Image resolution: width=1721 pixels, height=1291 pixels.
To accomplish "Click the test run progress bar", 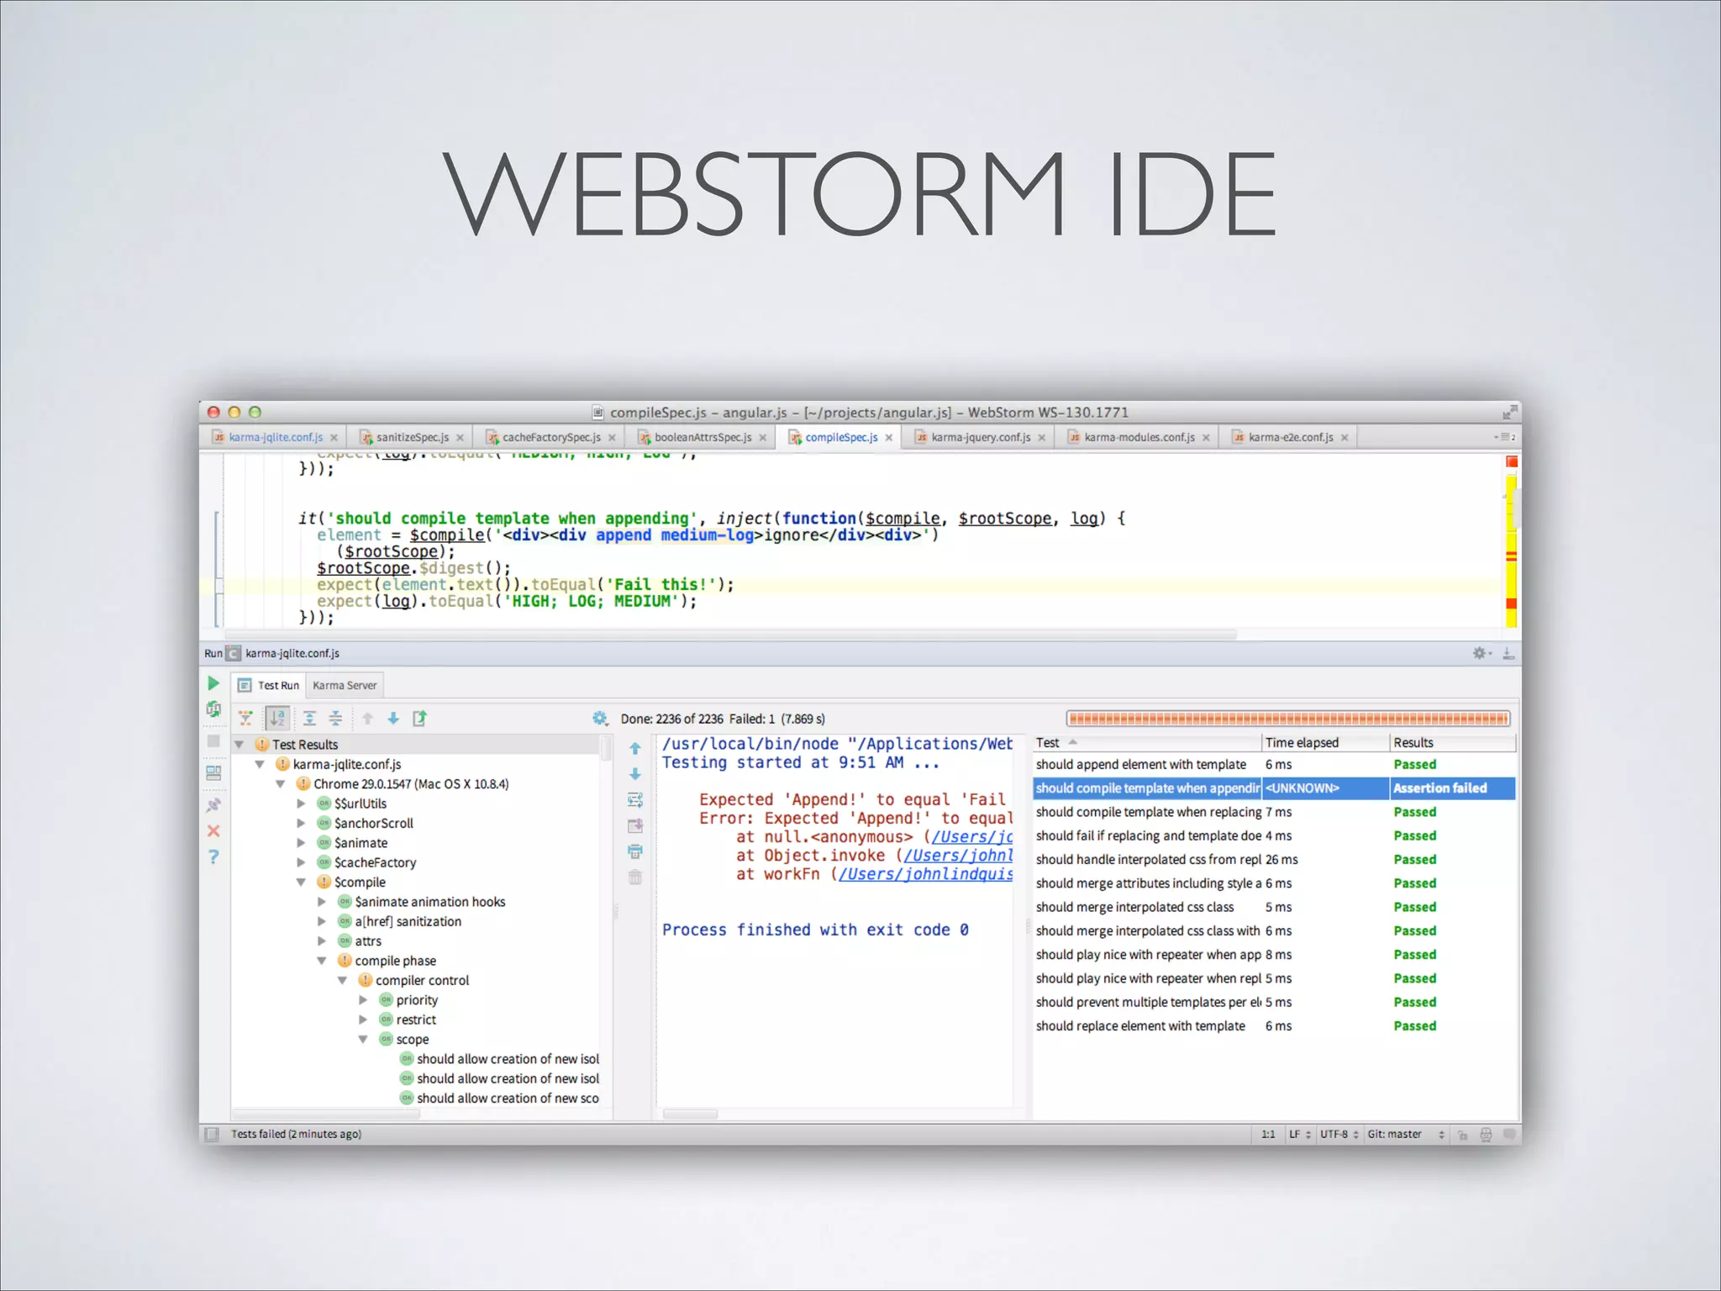I will click(1288, 719).
